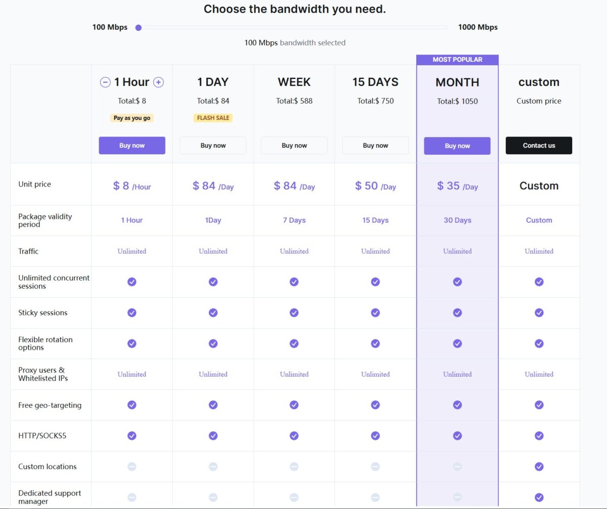The image size is (607, 509).
Task: Click the Custom price text
Action: click(539, 101)
